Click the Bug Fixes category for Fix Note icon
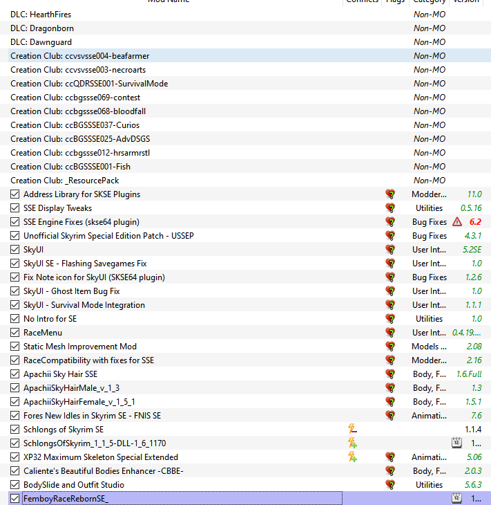 pos(430,277)
